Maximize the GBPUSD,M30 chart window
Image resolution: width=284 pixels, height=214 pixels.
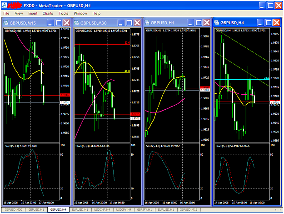click(x=129, y=23)
